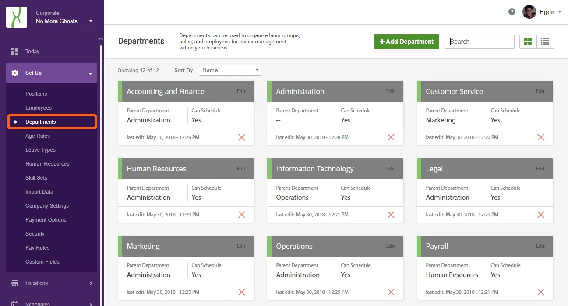
Task: Click the Today dashboard icon
Action: coord(15,52)
